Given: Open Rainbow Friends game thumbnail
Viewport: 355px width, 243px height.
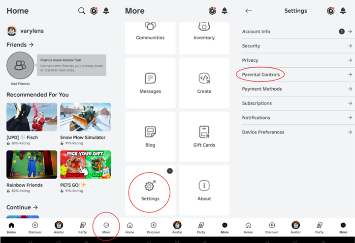Looking at the screenshot, I should point(32,164).
